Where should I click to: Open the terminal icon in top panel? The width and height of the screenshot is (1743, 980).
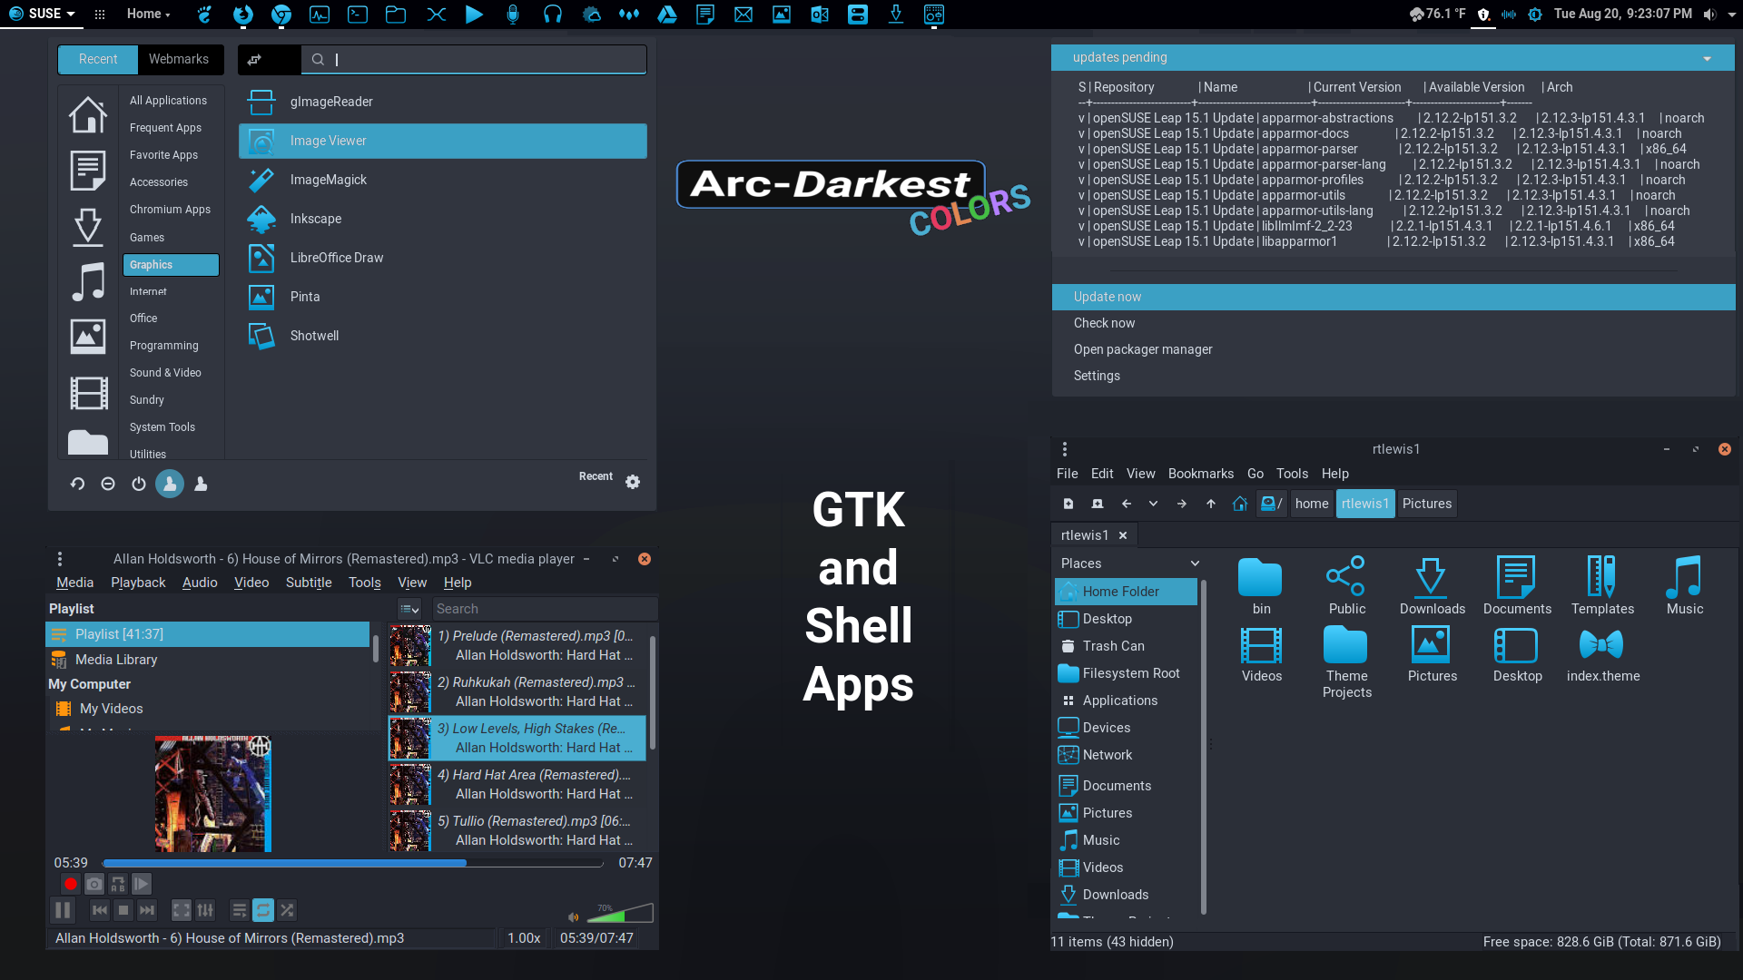coord(358,14)
